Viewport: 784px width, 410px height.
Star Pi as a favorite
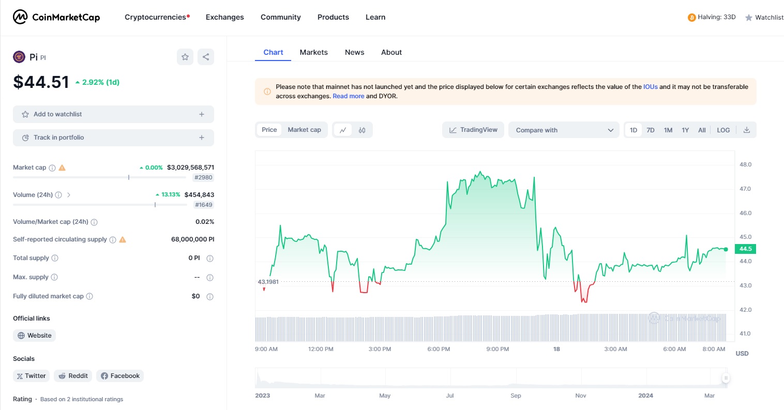click(185, 57)
